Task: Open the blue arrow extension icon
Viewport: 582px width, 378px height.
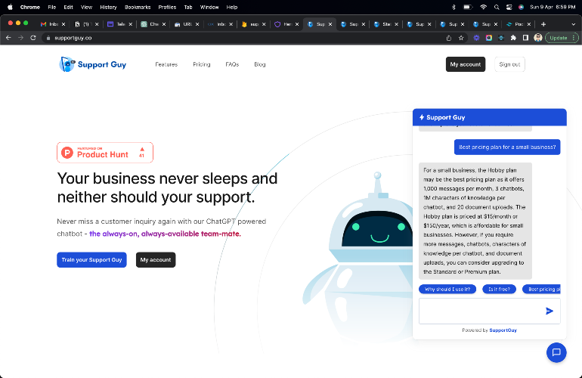Action: click(501, 38)
